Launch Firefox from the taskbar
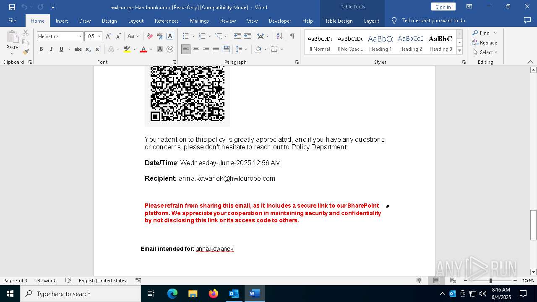Screen dimensions: 537x302 click(214, 294)
